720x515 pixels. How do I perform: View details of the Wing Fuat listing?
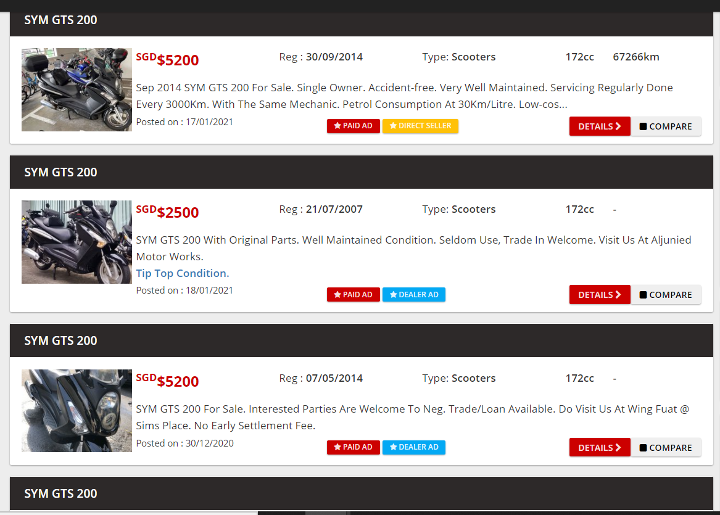pos(599,448)
